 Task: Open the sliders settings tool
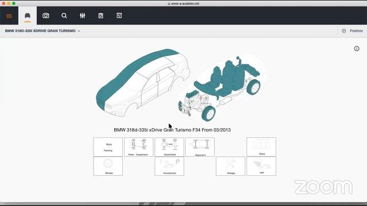83,15
